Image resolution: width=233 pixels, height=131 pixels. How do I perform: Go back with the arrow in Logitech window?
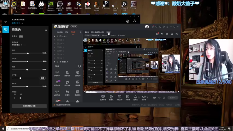coord(6,22)
